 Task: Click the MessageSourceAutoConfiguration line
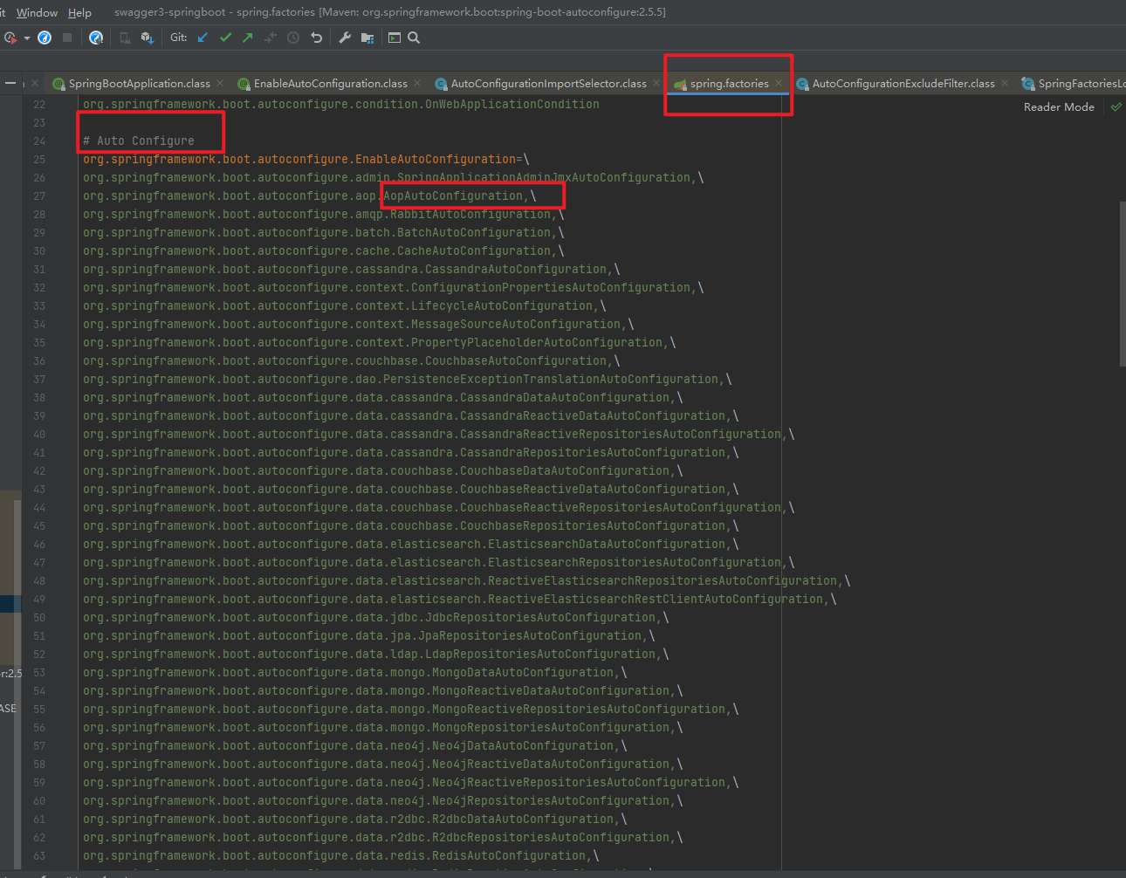click(358, 324)
